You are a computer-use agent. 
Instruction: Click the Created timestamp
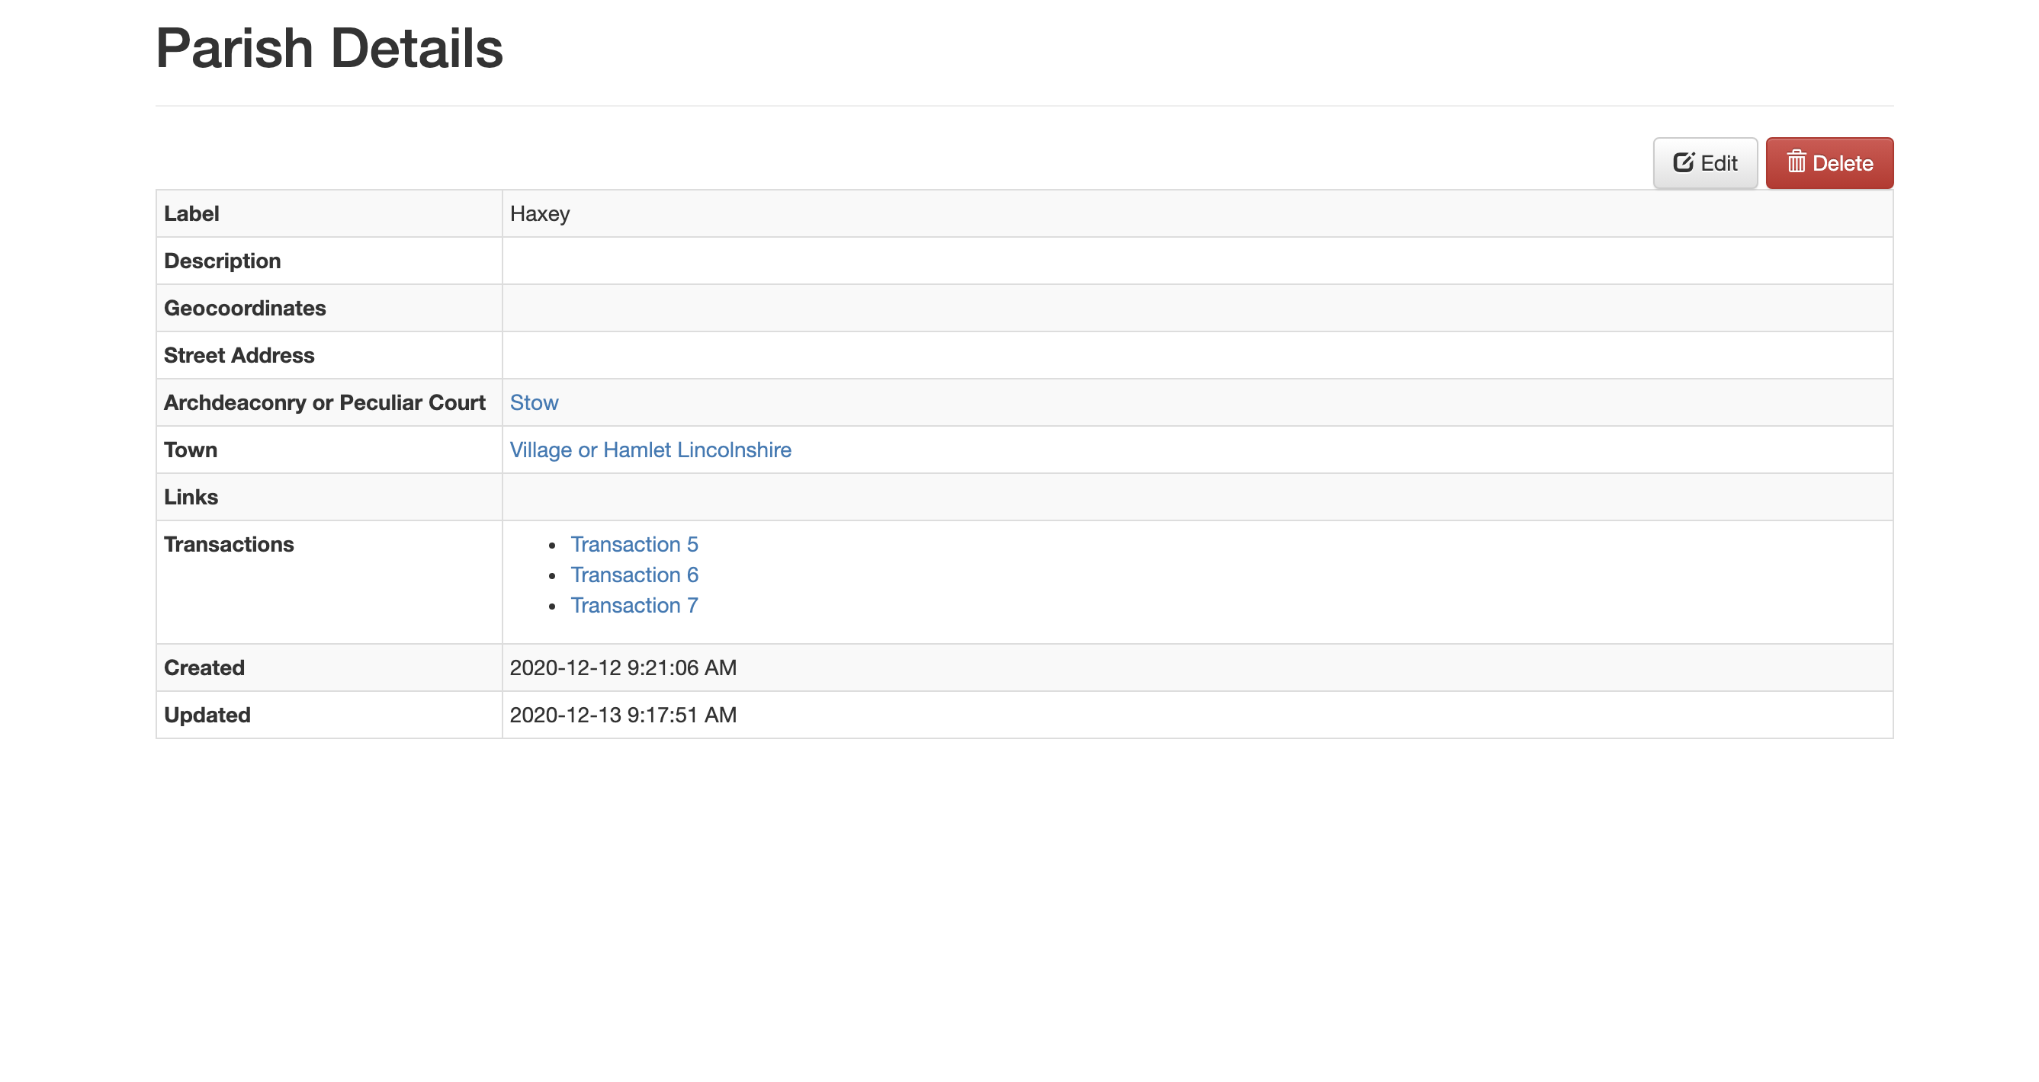coord(623,667)
